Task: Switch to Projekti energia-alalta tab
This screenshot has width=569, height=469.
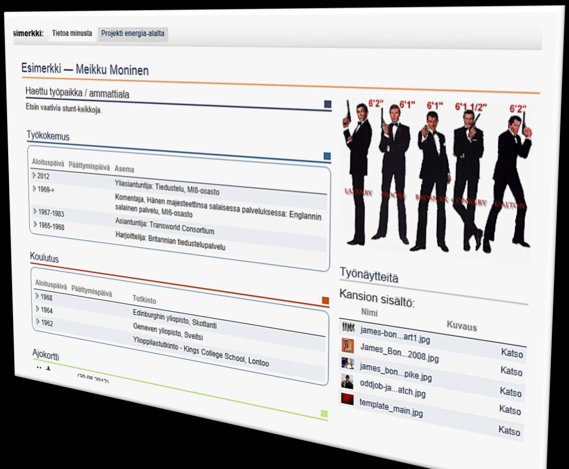Action: (133, 34)
